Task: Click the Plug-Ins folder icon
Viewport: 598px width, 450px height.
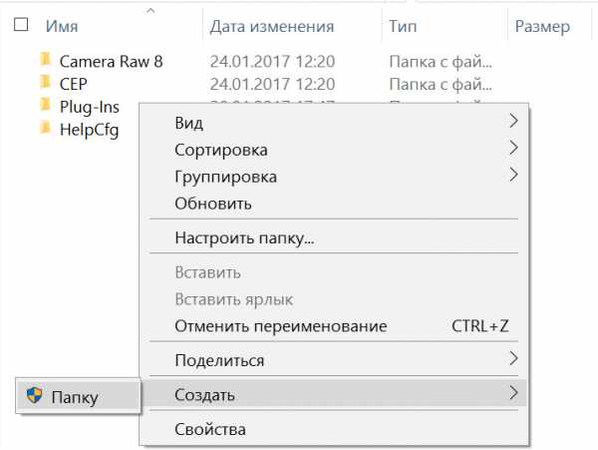Action: coord(46,104)
